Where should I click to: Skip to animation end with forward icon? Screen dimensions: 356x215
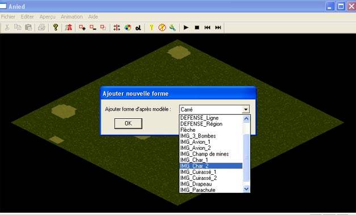(x=218, y=28)
